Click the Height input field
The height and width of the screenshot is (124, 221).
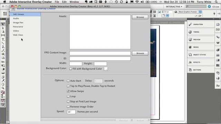tap(100, 64)
